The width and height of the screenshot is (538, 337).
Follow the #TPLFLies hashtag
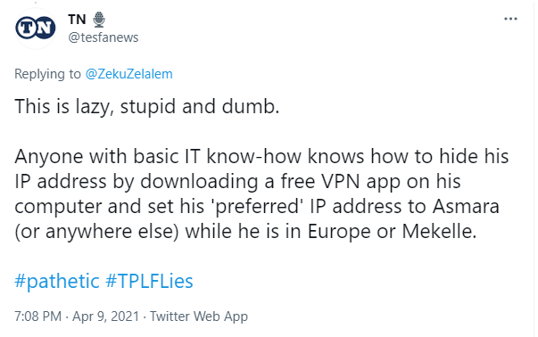tap(149, 281)
